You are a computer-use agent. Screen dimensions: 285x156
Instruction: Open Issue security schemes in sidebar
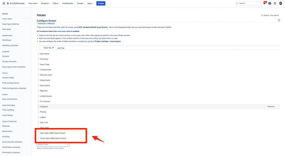[12, 142]
